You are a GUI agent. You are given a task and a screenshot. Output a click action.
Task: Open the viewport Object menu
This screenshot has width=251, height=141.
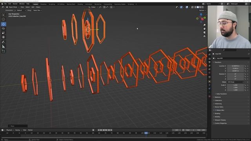(38, 7)
